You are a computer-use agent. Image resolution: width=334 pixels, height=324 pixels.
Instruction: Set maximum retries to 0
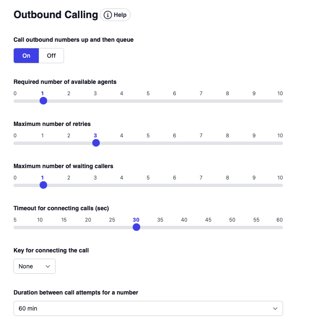(16, 143)
